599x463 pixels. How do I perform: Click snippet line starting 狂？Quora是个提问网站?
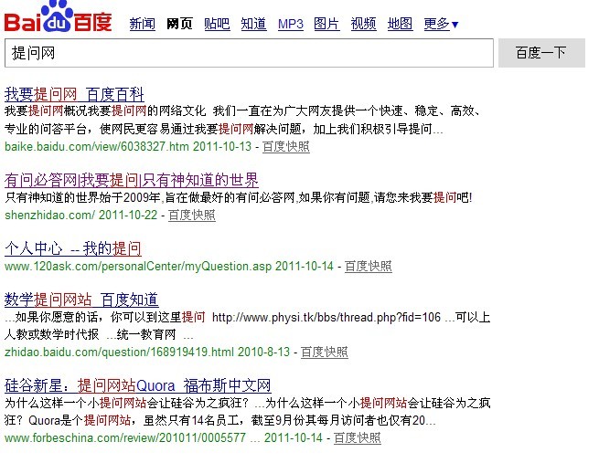pyautogui.click(x=220, y=421)
